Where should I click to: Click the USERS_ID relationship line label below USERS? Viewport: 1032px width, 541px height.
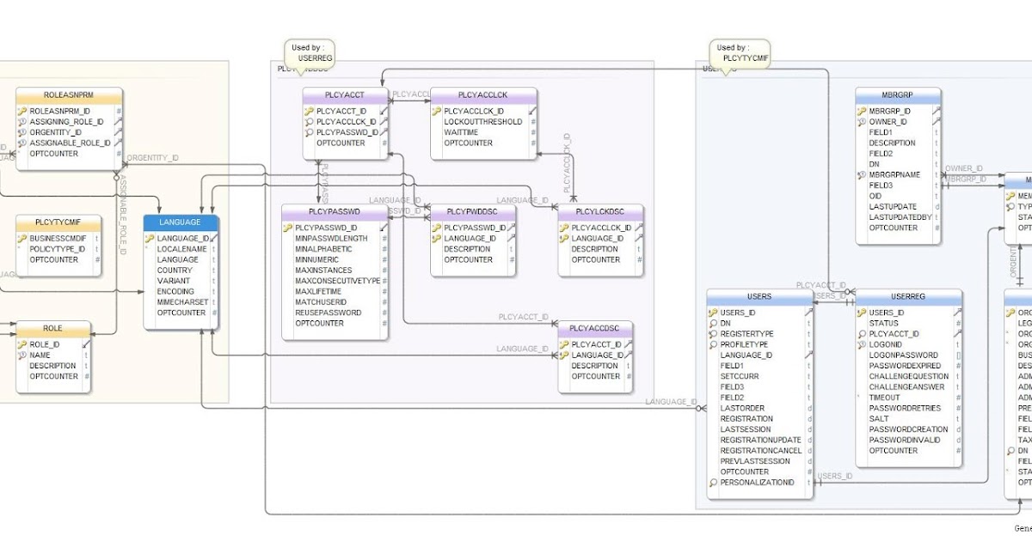point(832,474)
